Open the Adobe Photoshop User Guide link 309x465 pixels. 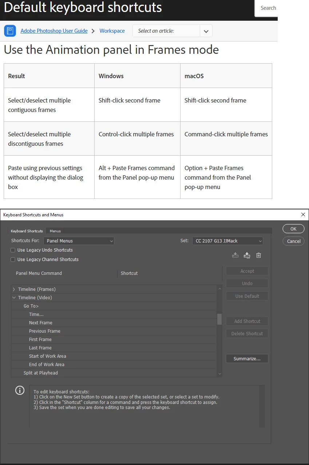pos(54,31)
